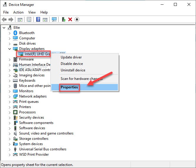Select the Ellie computer label
This screenshot has height=168, width=196.
[x=17, y=28]
